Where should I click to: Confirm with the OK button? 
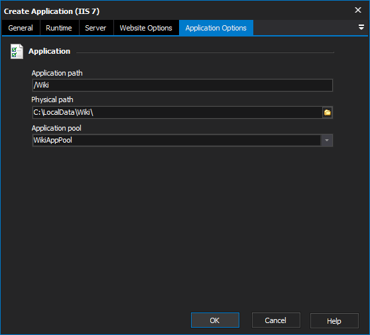[215, 320]
